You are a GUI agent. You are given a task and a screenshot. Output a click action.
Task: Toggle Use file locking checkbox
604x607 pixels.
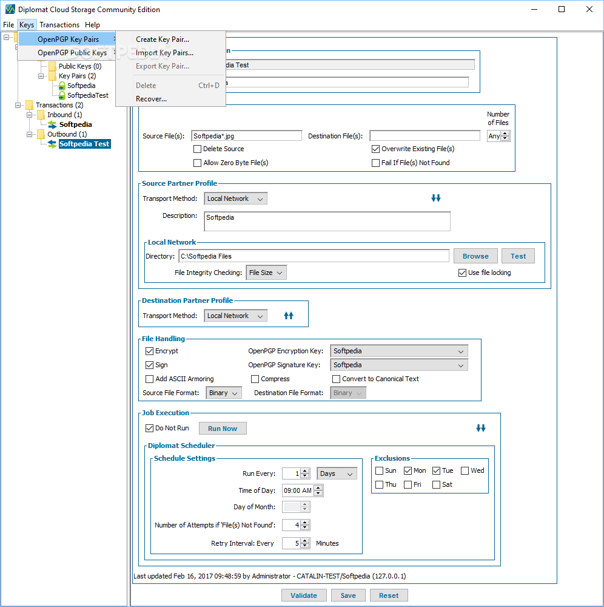pyautogui.click(x=462, y=273)
